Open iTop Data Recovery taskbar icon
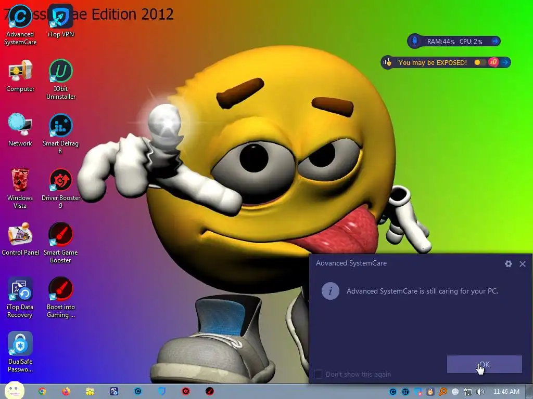The image size is (533, 399). [x=114, y=392]
